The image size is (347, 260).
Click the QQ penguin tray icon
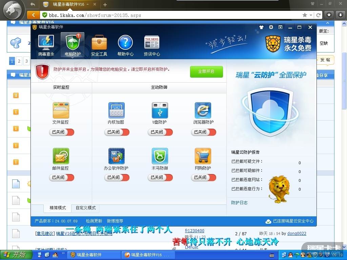pos(290,255)
